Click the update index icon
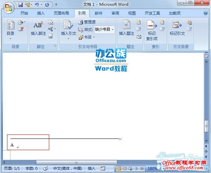 click(162, 29)
